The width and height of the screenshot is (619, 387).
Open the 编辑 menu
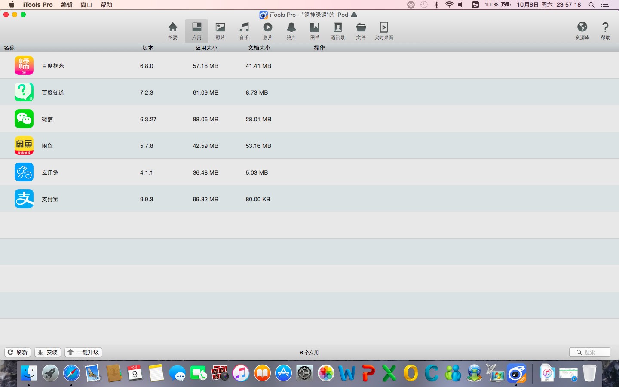(67, 5)
